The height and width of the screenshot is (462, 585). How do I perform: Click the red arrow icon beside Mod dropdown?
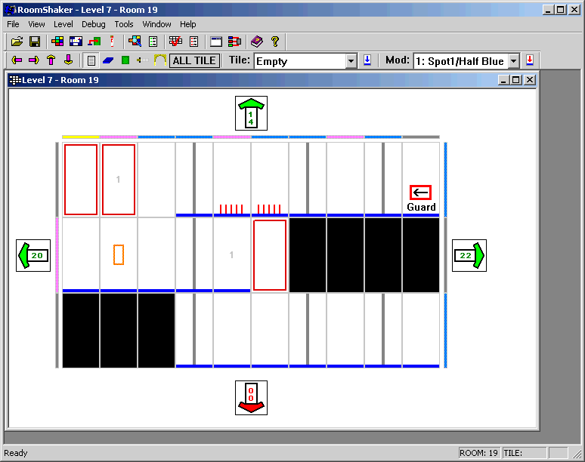530,60
